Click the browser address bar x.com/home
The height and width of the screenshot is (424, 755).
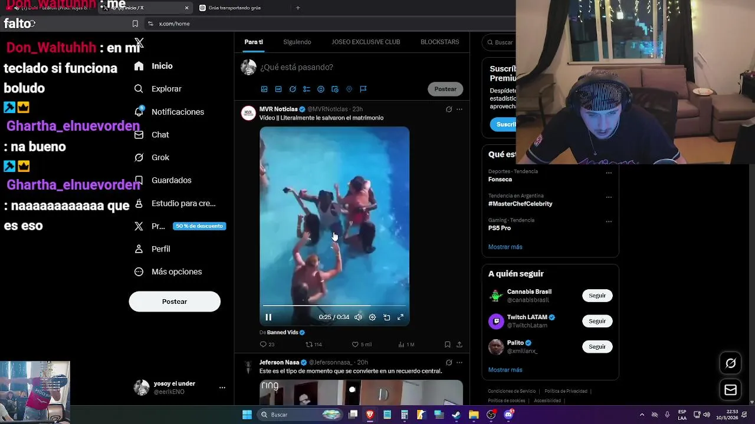coord(330,24)
